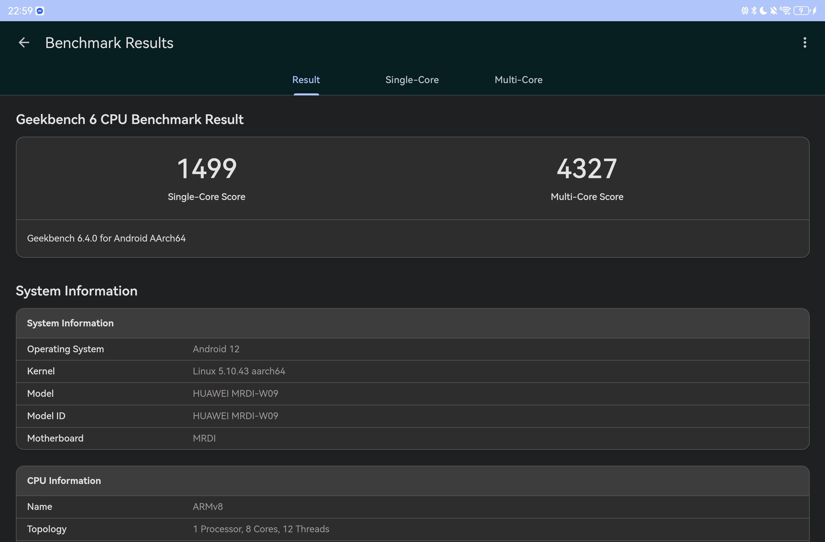
Task: Tap the multi-core score 4327
Action: [x=587, y=169]
